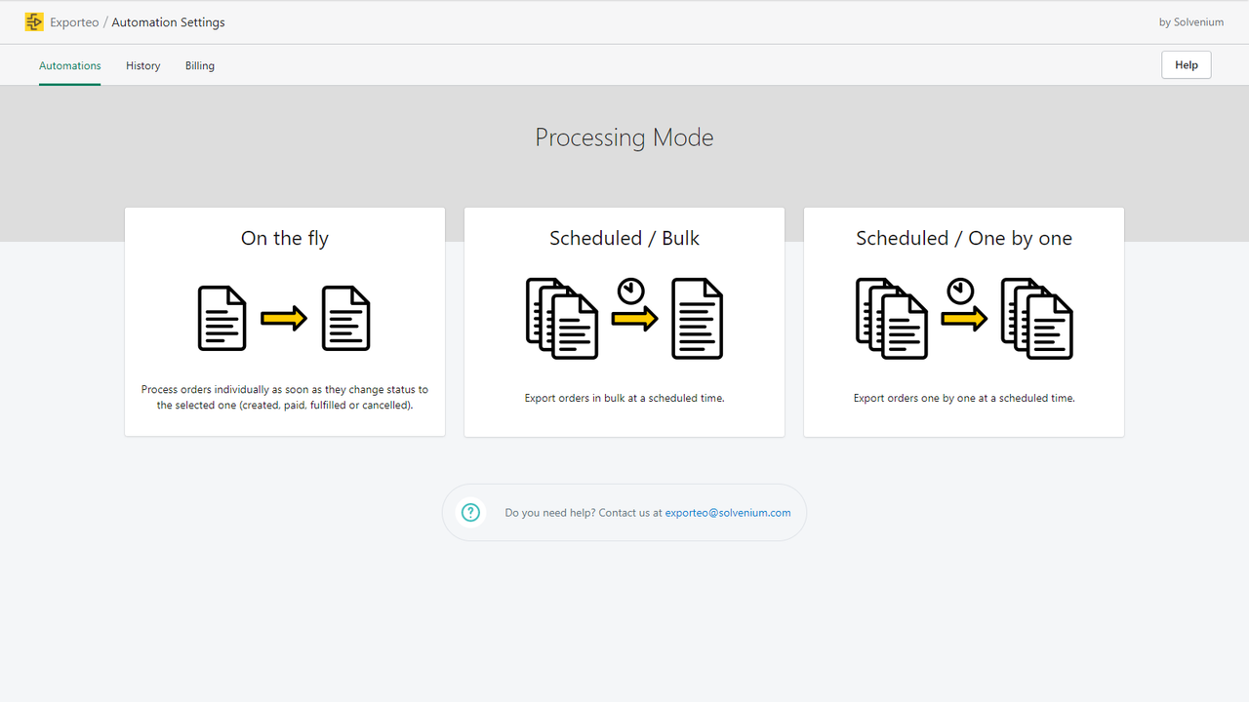Select the On the fly processing mode
The width and height of the screenshot is (1249, 702).
click(x=284, y=322)
